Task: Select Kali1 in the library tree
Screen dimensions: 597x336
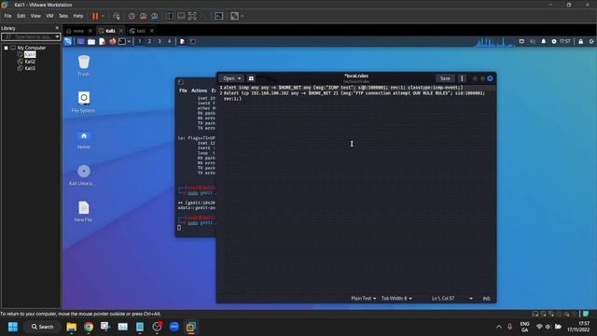Action: click(x=30, y=54)
